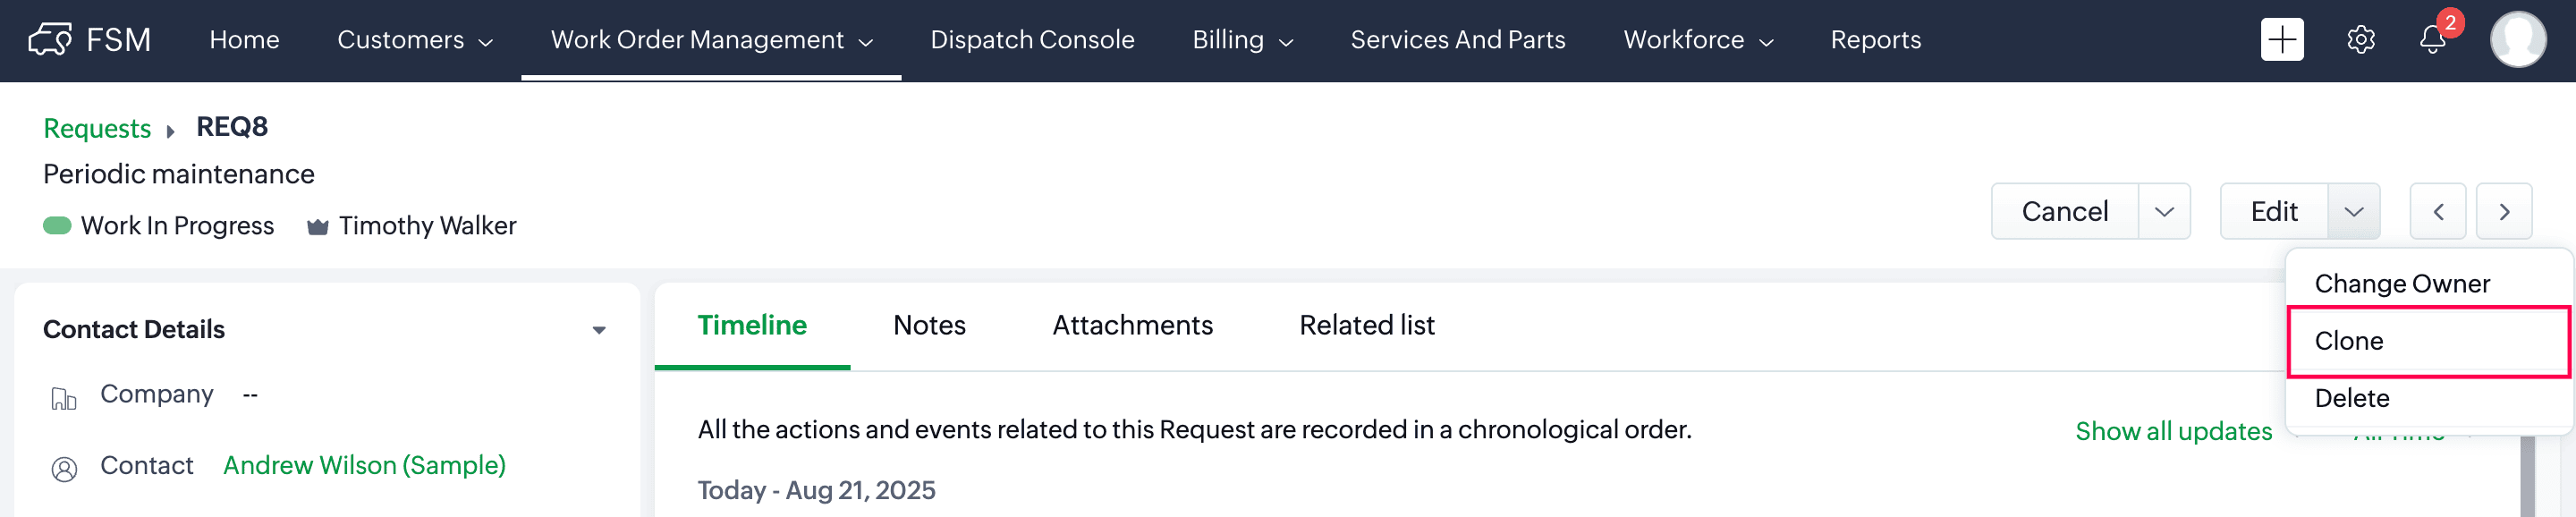Open the Customers menu

click(x=415, y=40)
